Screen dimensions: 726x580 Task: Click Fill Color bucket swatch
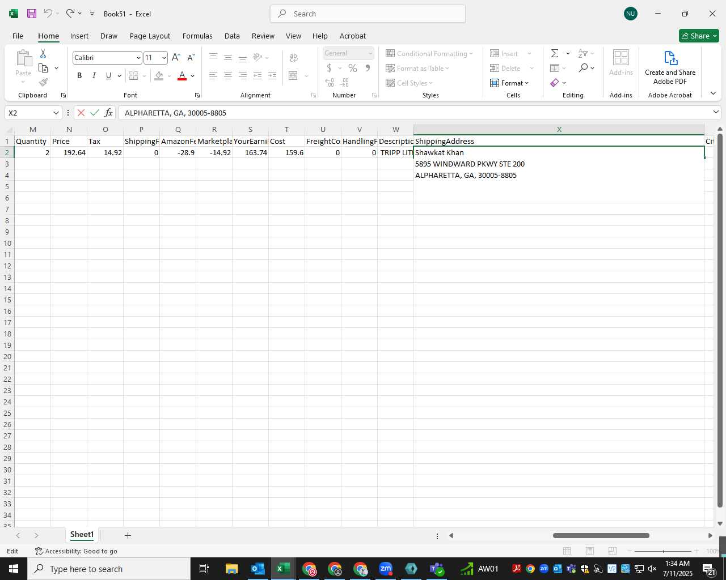pos(159,75)
